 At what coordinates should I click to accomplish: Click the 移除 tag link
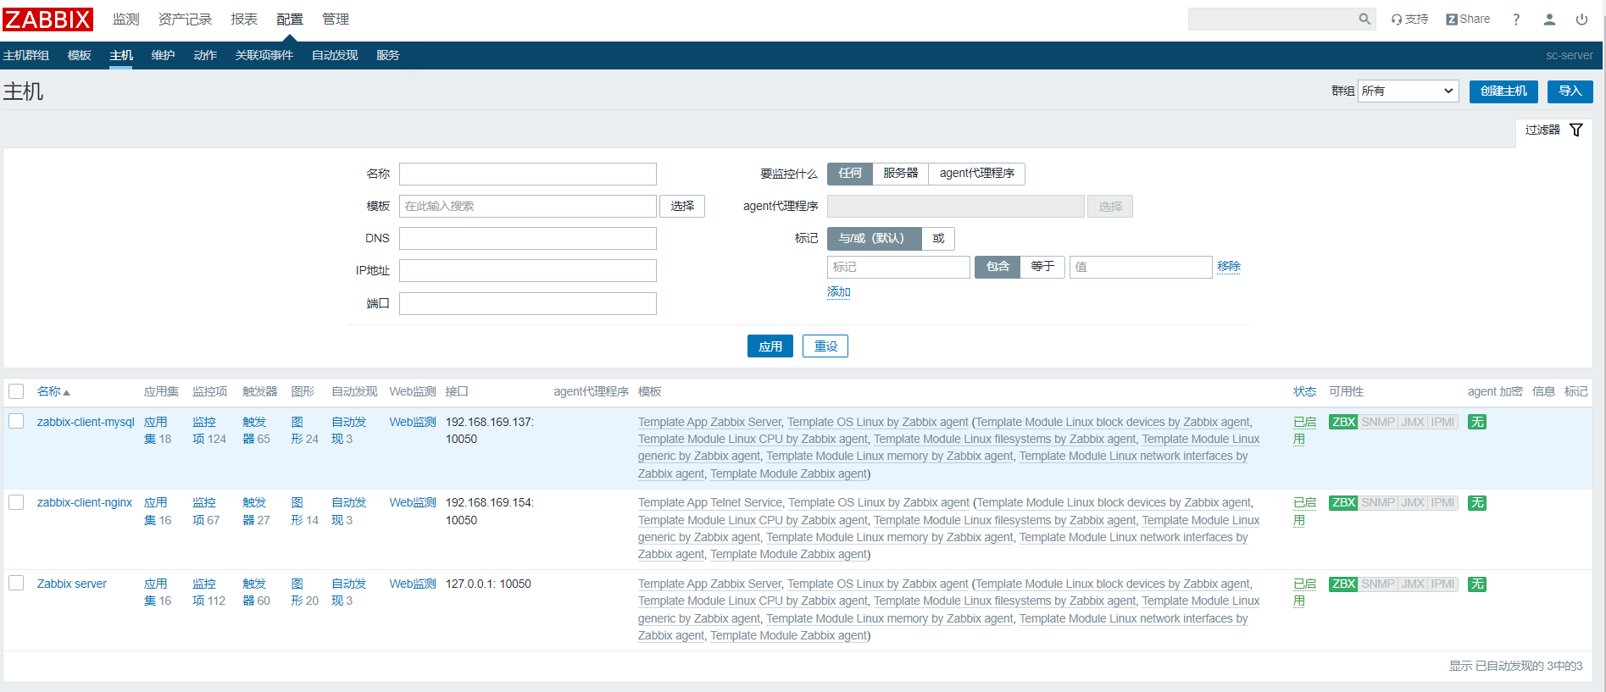(1229, 266)
